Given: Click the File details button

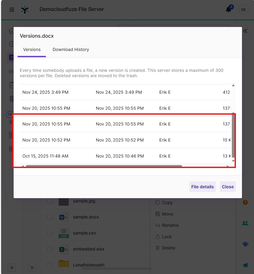Looking at the screenshot, I should [202, 187].
